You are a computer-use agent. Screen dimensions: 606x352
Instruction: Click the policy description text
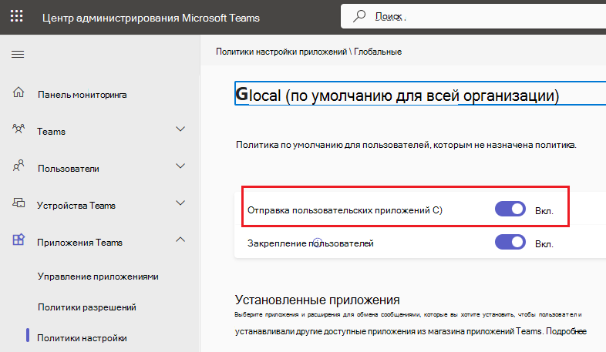tap(406, 145)
